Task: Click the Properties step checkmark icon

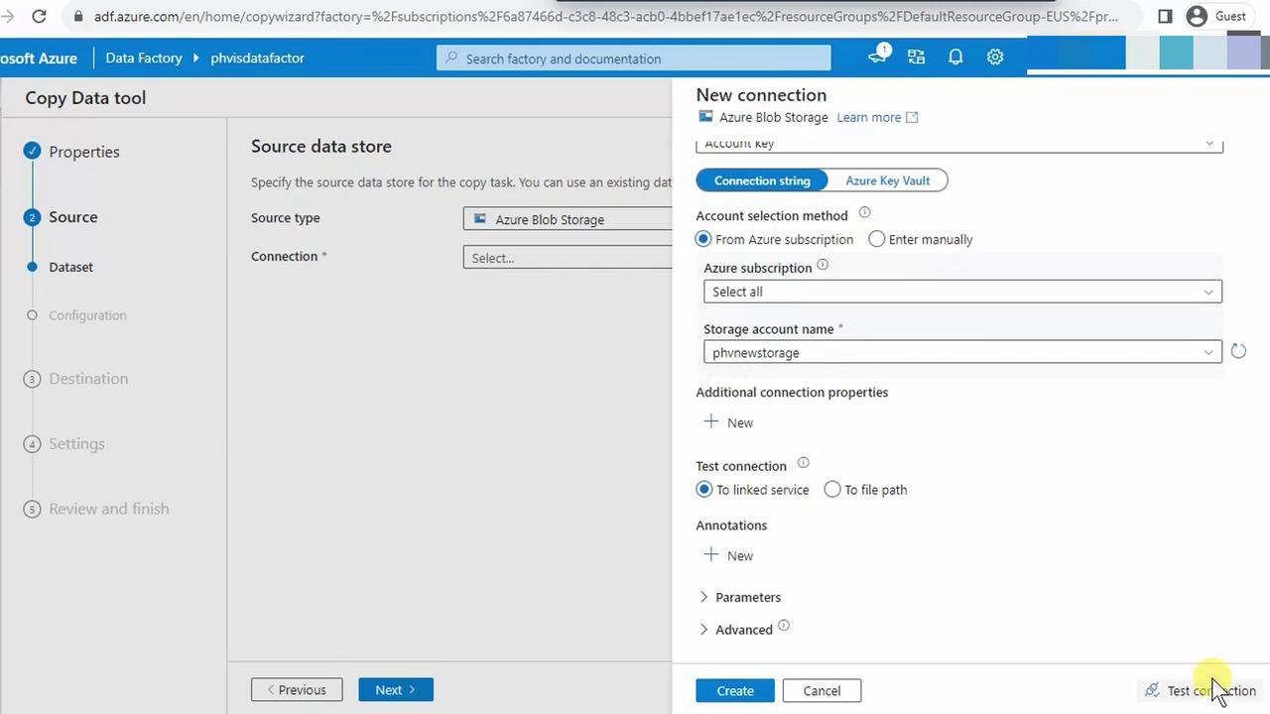Action: pos(33,151)
